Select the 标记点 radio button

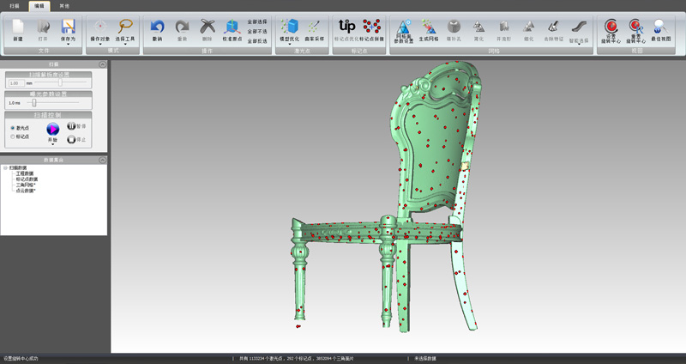pyautogui.click(x=12, y=136)
